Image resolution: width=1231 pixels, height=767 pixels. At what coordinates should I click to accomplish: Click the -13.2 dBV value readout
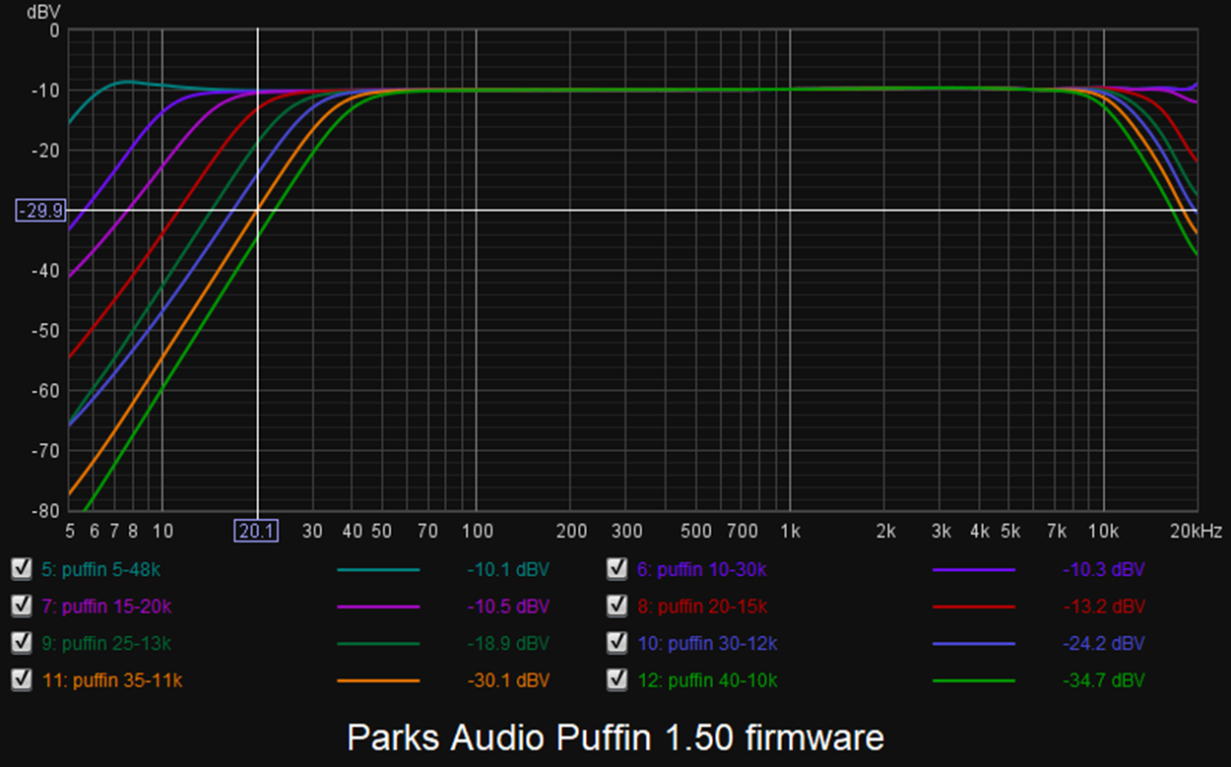(x=1104, y=607)
